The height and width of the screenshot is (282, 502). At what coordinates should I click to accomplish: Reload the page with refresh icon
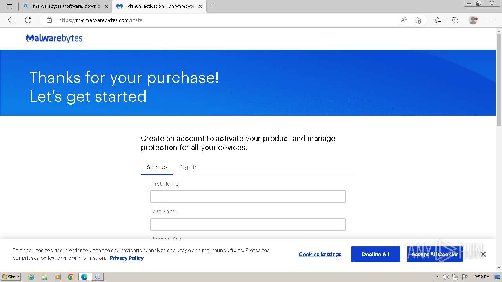pyautogui.click(x=28, y=20)
